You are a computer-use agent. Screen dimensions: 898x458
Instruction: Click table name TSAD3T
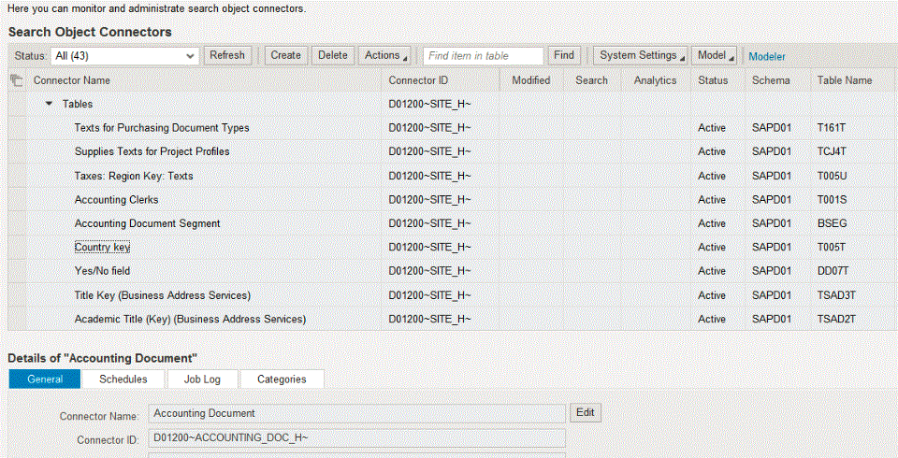coord(836,295)
